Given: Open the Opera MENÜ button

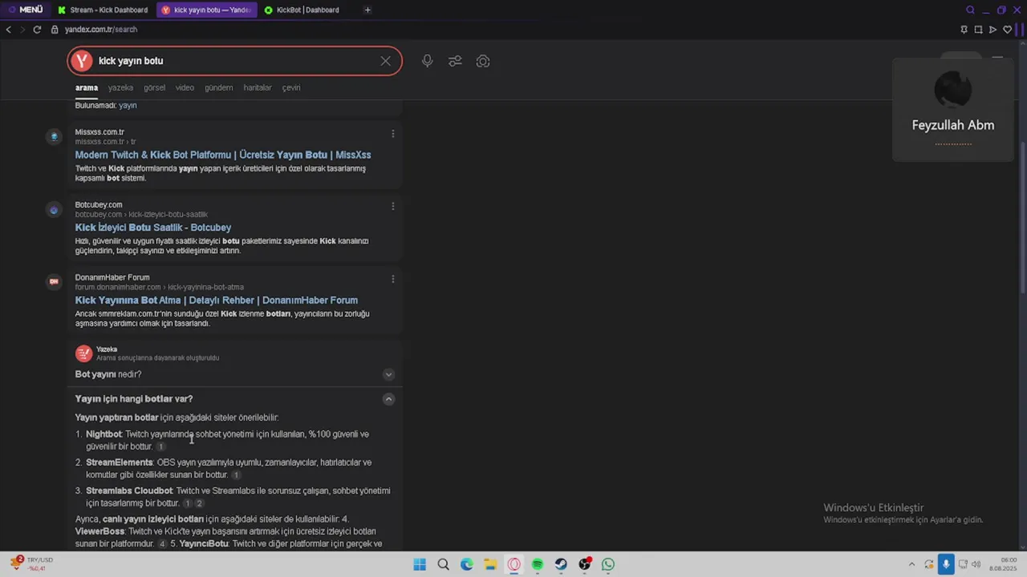Looking at the screenshot, I should click(x=26, y=10).
